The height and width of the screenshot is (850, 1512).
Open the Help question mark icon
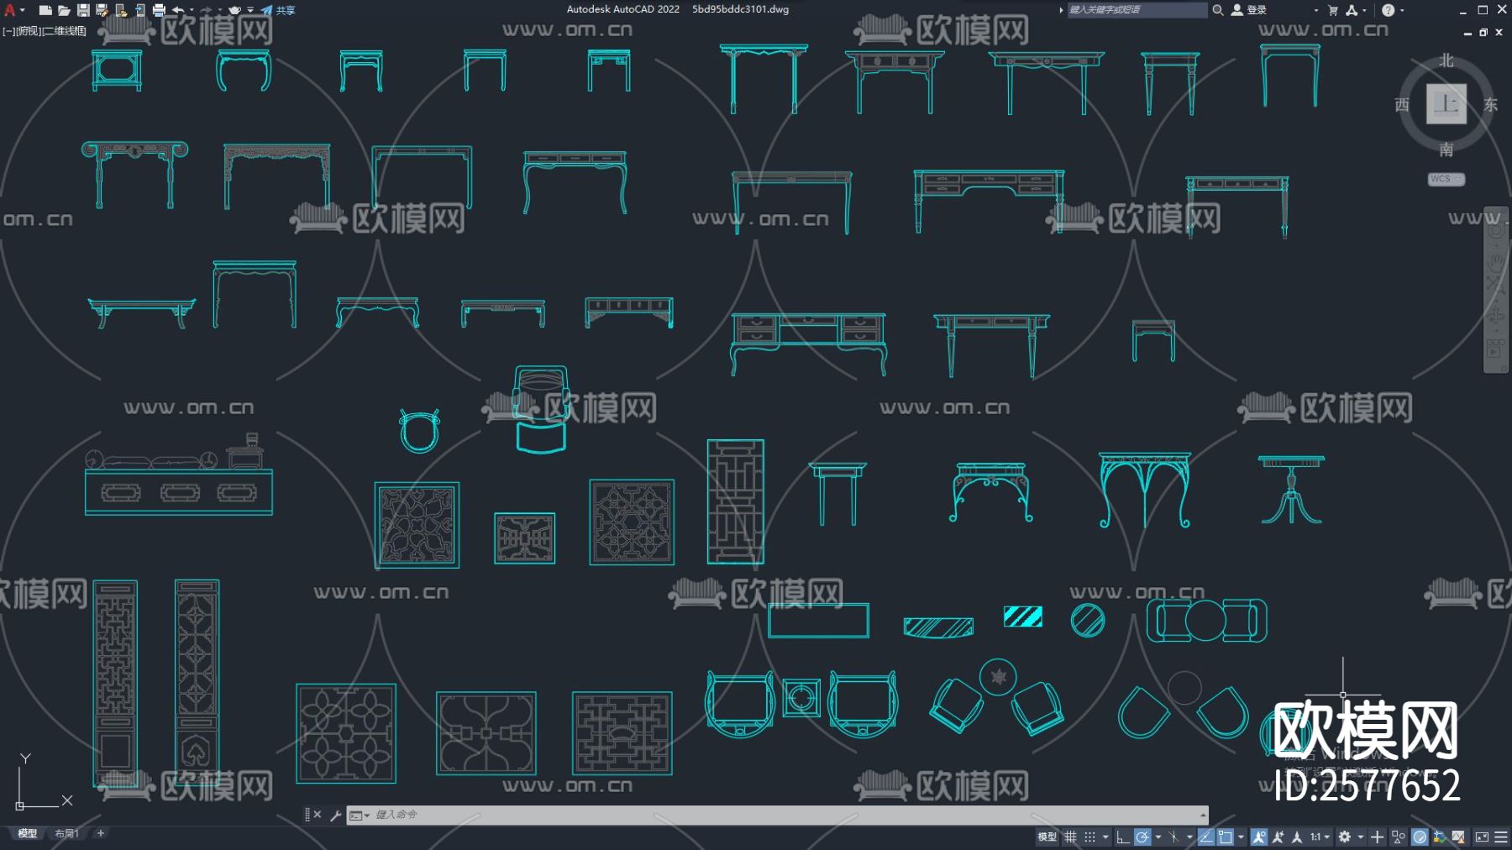(x=1388, y=10)
